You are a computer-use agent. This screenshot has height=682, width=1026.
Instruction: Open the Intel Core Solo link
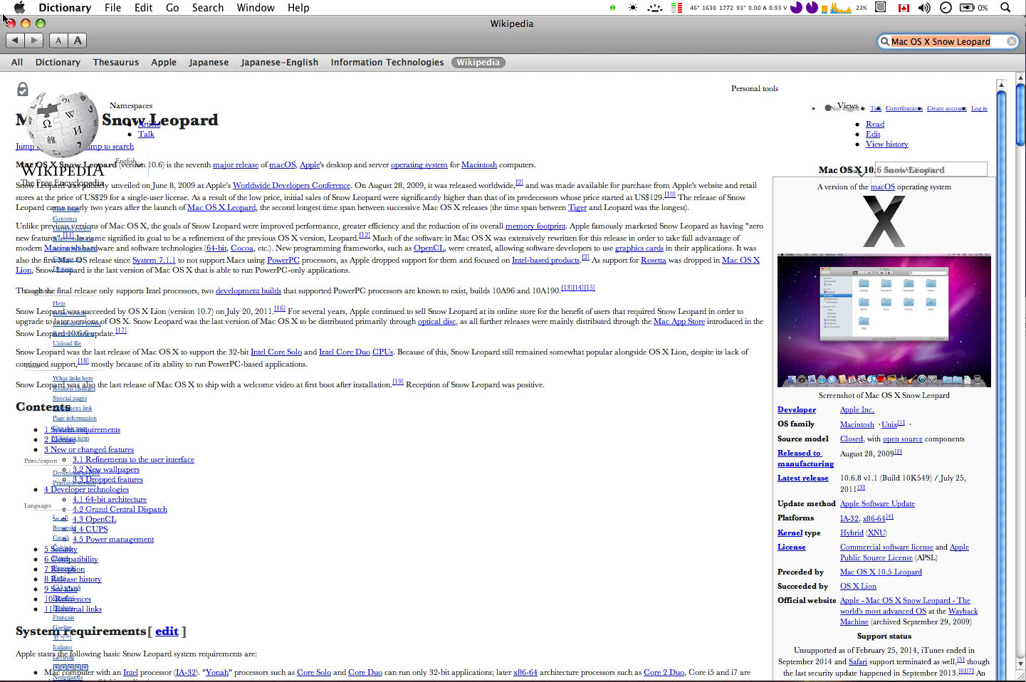point(276,352)
